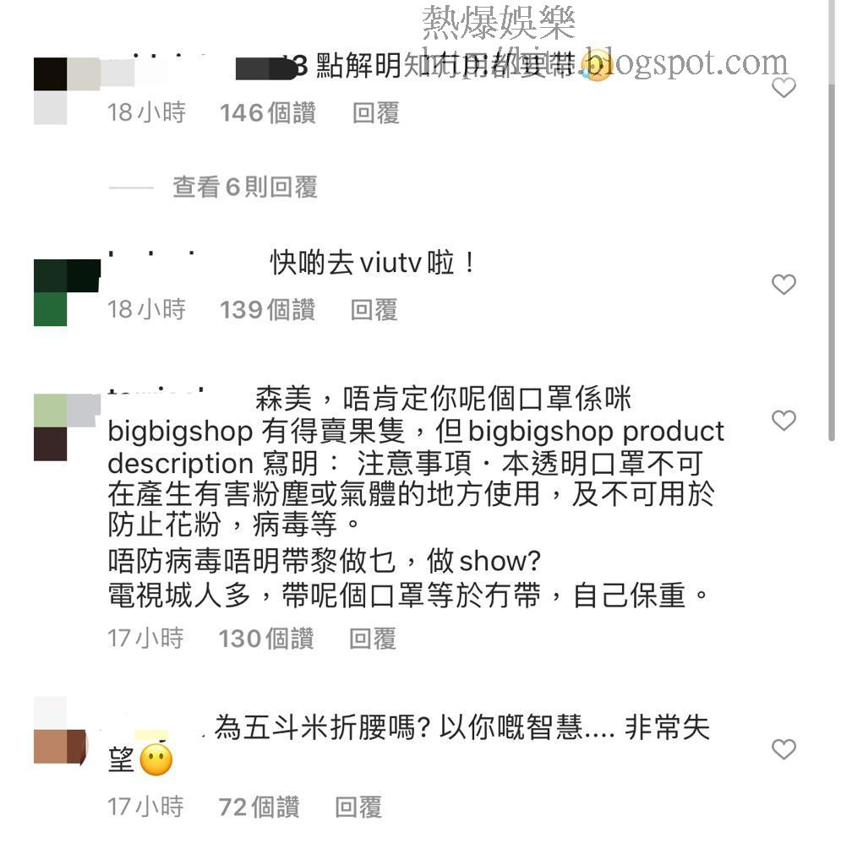This screenshot has width=841, height=865.
Task: Reply to the 139個讚 comment
Action: 374,309
